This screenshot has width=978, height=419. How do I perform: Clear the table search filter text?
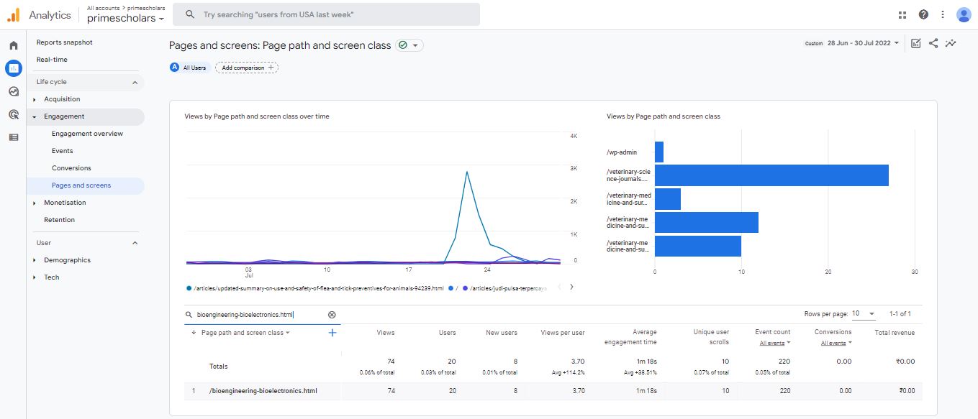tap(332, 315)
